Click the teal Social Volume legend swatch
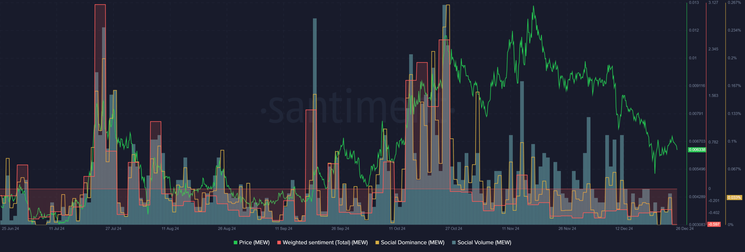 [x=454, y=242]
